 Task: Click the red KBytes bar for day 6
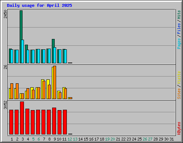[x=38, y=122]
